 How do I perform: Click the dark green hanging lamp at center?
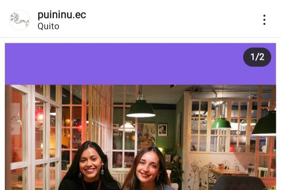click(141, 109)
